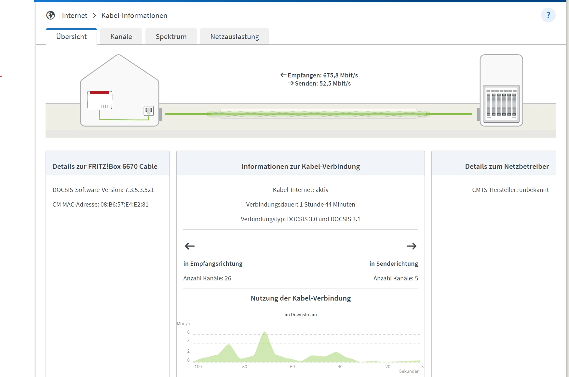Switch to the Kanäle tab
569x377 pixels.
[121, 36]
